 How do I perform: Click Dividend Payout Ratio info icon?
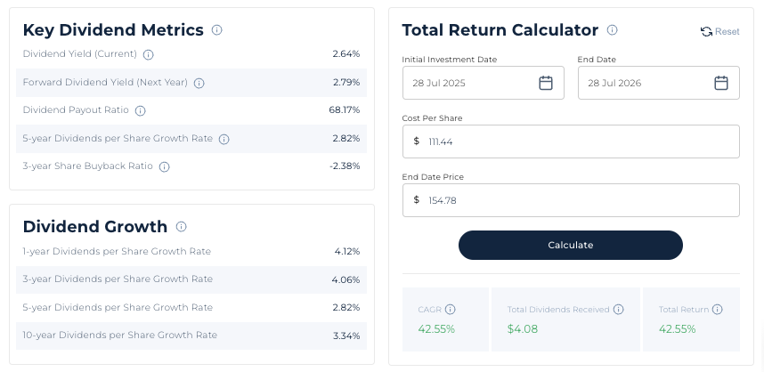tap(140, 110)
